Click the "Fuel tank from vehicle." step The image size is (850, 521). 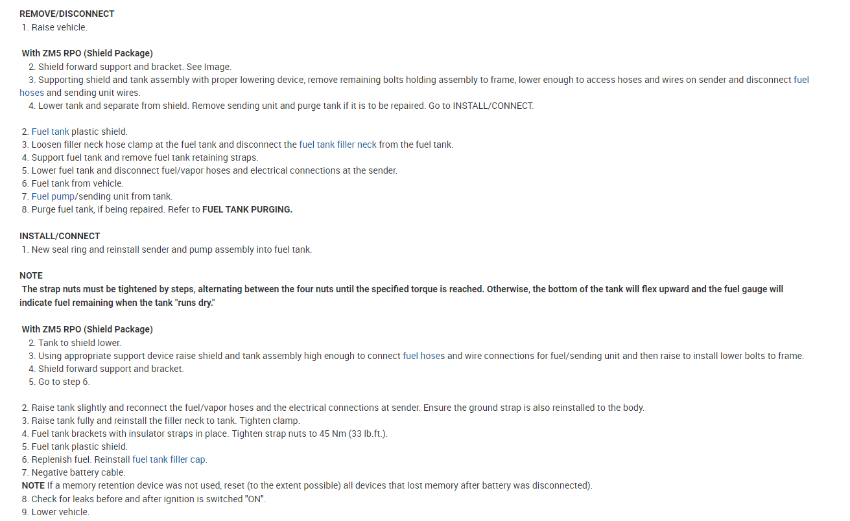(77, 183)
